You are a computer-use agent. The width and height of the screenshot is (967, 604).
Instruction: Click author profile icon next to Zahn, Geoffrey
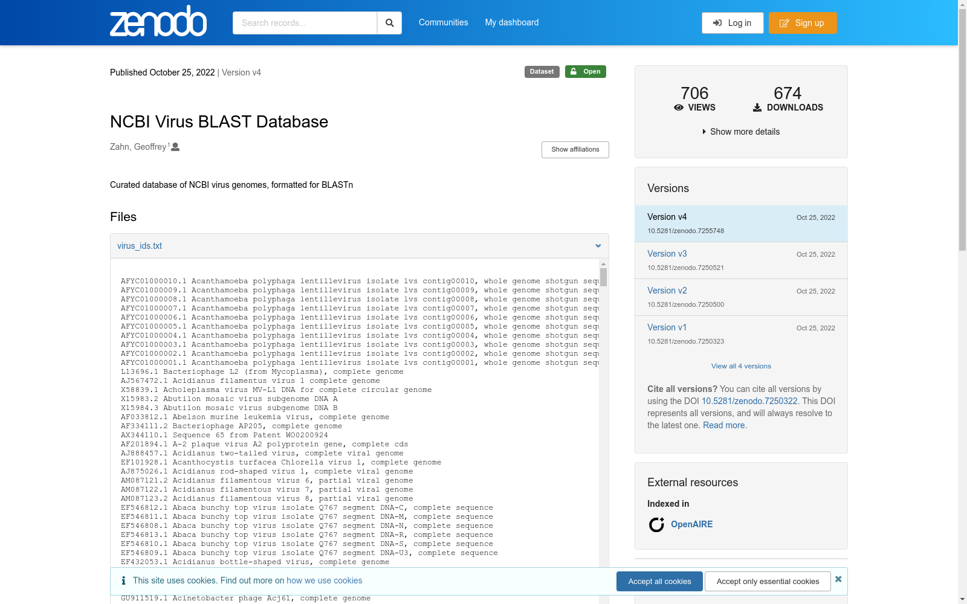pos(175,147)
